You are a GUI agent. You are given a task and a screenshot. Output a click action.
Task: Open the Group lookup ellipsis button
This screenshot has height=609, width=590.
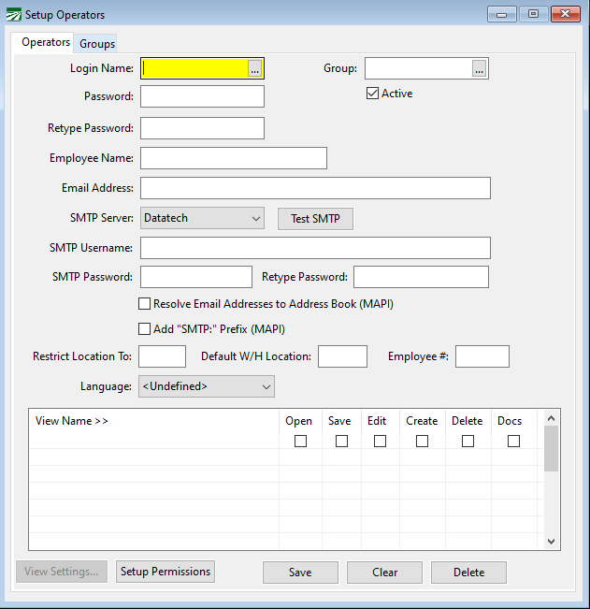(479, 69)
